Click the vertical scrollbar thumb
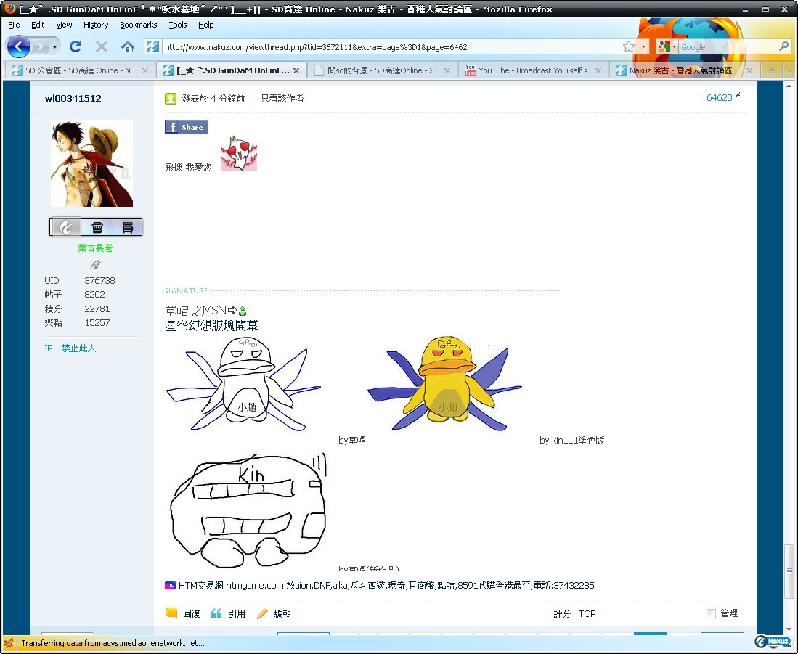798x654 pixels. click(789, 571)
